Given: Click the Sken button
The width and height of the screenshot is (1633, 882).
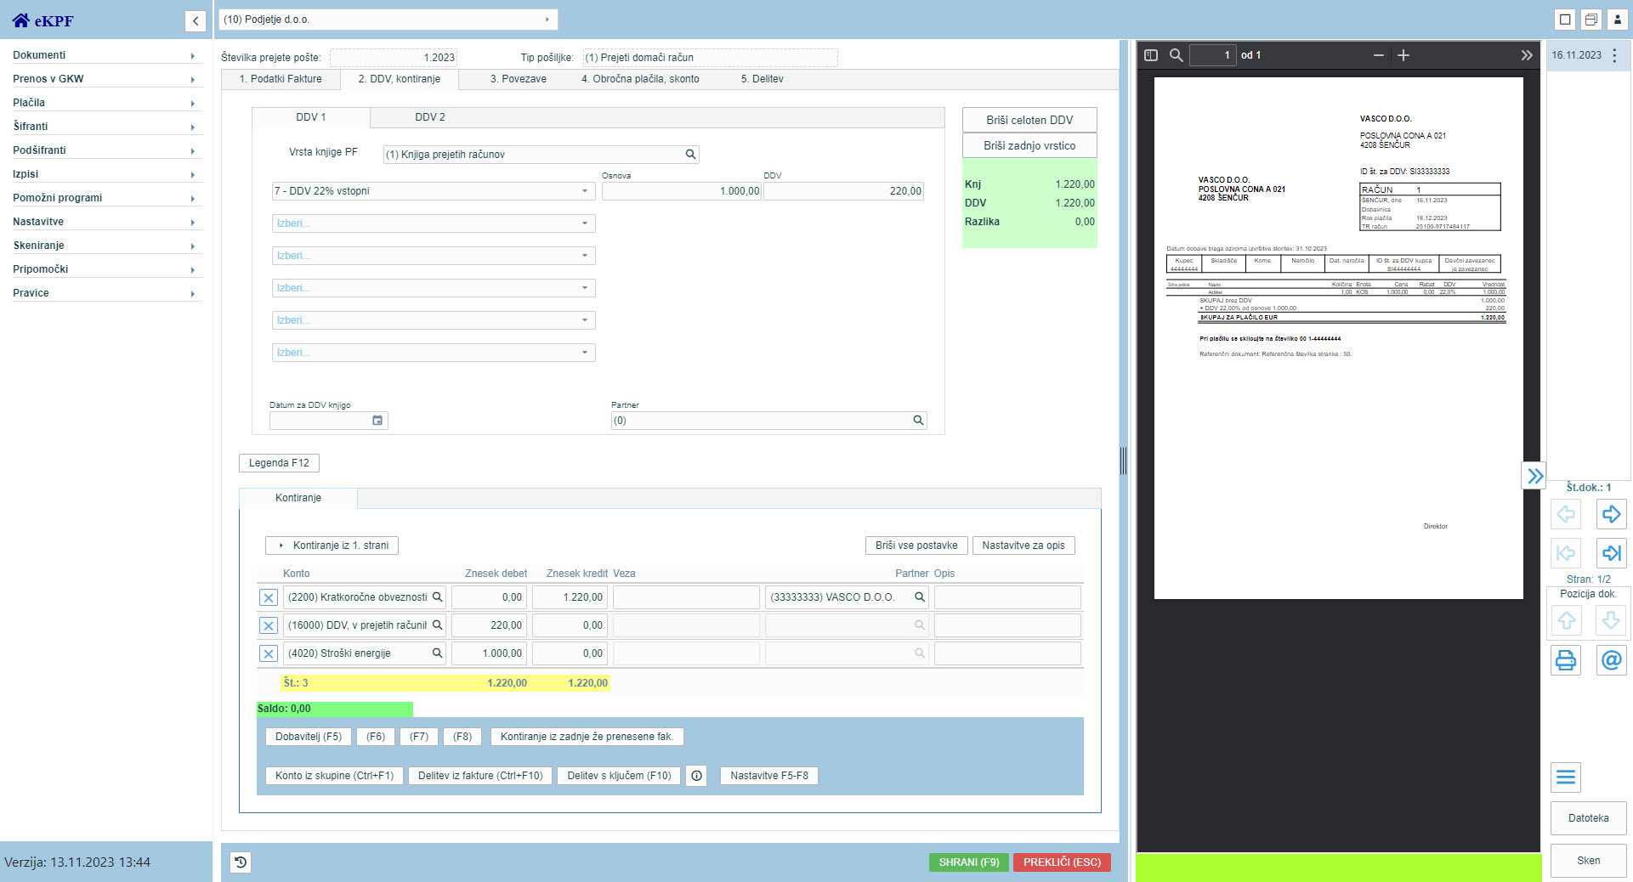Looking at the screenshot, I should (1588, 861).
